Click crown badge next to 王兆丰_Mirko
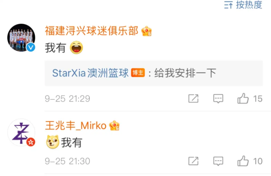Viewport: 271px width, 176px height. (x=114, y=125)
